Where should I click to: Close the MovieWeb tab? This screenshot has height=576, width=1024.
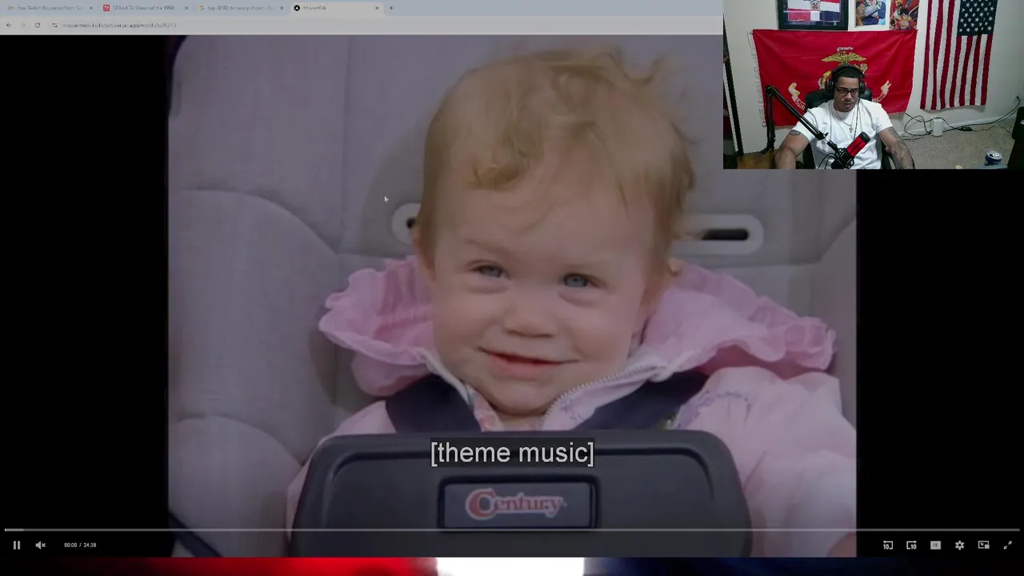(377, 8)
